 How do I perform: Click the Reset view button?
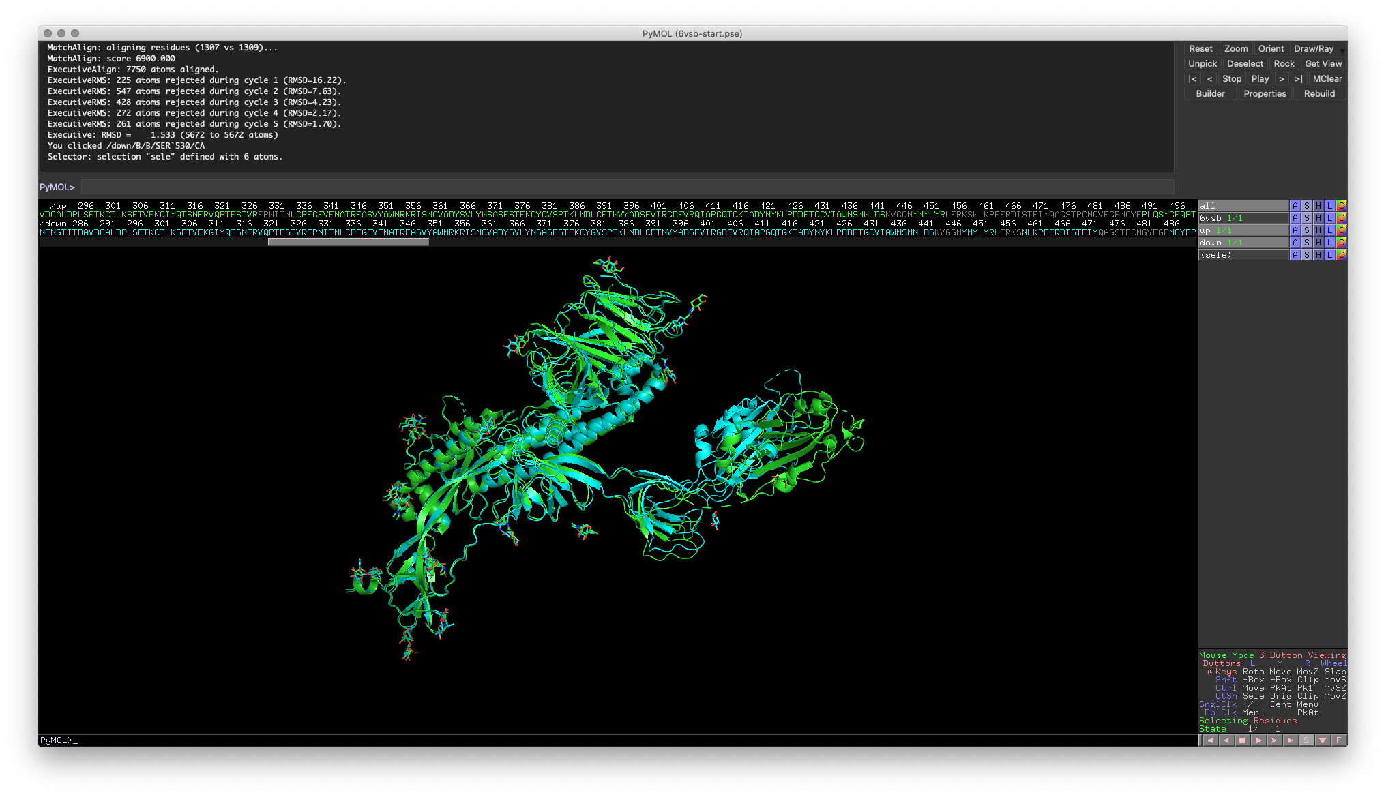(1200, 49)
